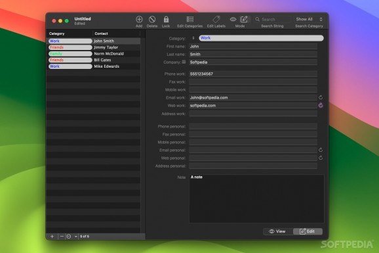Image resolution: width=379 pixels, height=253 pixels.
Task: Click the View button at bottom right
Action: [278, 231]
